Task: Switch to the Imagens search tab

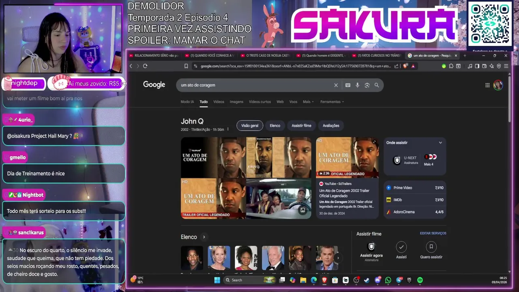Action: point(236,102)
